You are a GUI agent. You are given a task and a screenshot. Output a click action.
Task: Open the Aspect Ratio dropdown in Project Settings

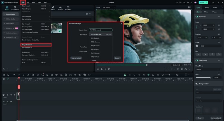pyautogui.click(x=101, y=30)
